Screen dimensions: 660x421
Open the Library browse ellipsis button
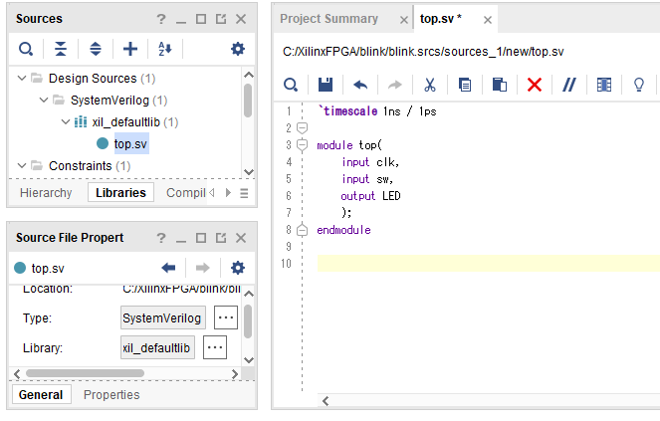[215, 347]
